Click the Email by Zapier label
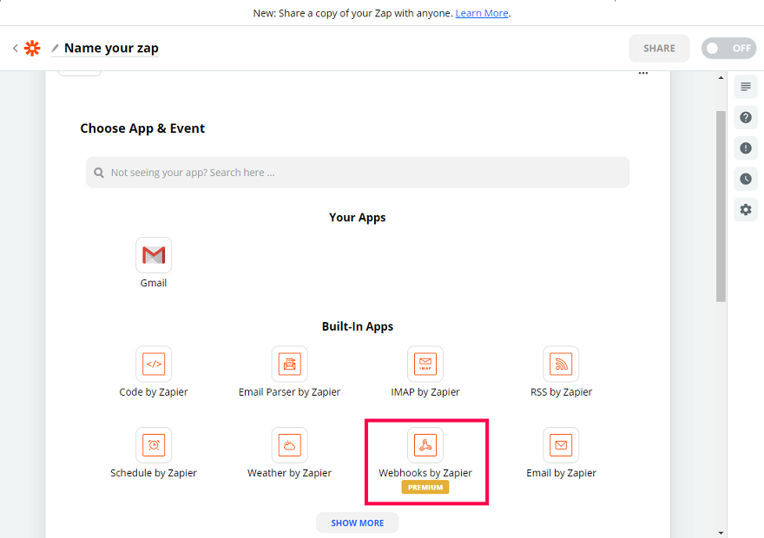 (x=561, y=473)
